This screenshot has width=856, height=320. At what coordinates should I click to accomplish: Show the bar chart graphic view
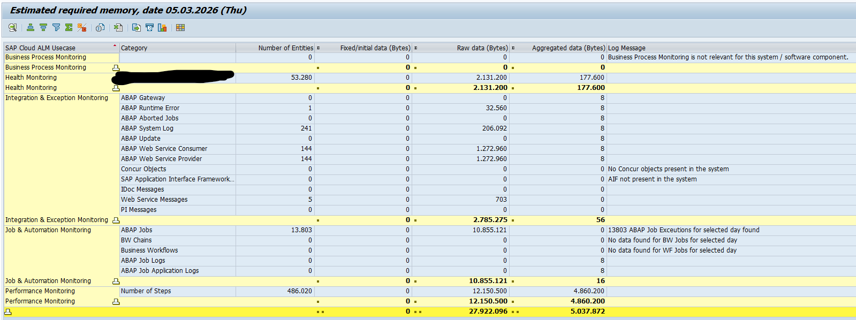(162, 27)
